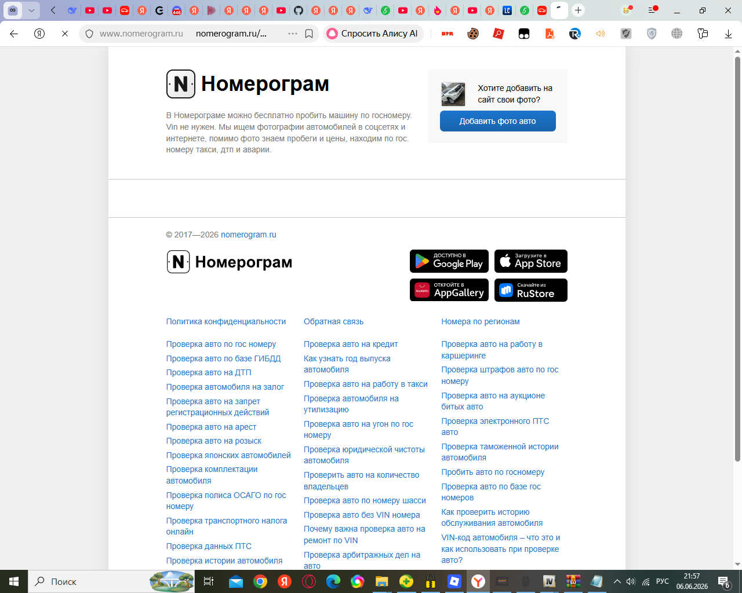The image size is (742, 593).
Task: Open the Windows Start menu
Action: coord(14,581)
